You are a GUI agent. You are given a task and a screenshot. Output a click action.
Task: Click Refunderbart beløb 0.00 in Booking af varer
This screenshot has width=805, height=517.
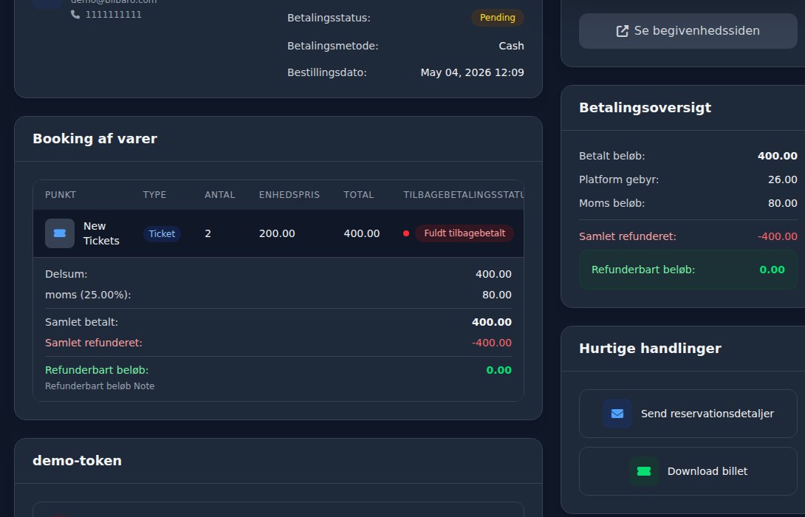499,369
